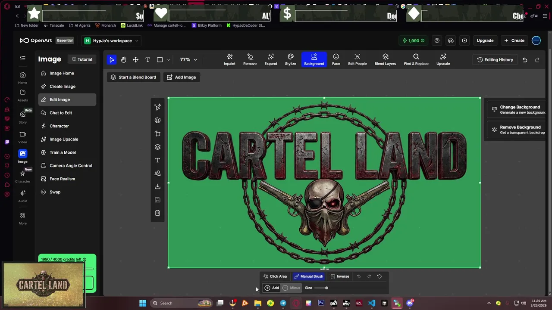Viewport: 552px width, 310px height.
Task: Select Image Home menu item
Action: coord(67,73)
